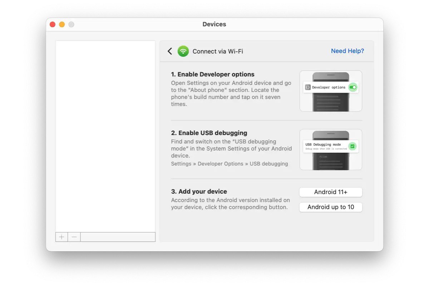The width and height of the screenshot is (429, 286).
Task: Go back using the left chevron arrow
Action: point(170,51)
